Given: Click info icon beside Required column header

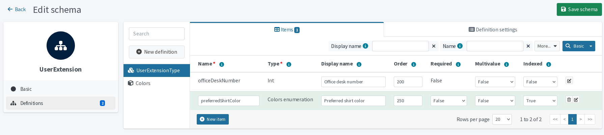Looking at the screenshot, I should click(x=458, y=64).
